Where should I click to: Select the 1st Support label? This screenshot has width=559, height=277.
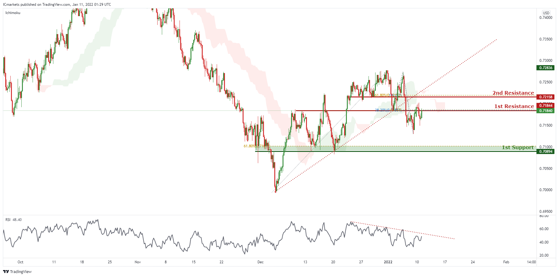click(x=518, y=147)
